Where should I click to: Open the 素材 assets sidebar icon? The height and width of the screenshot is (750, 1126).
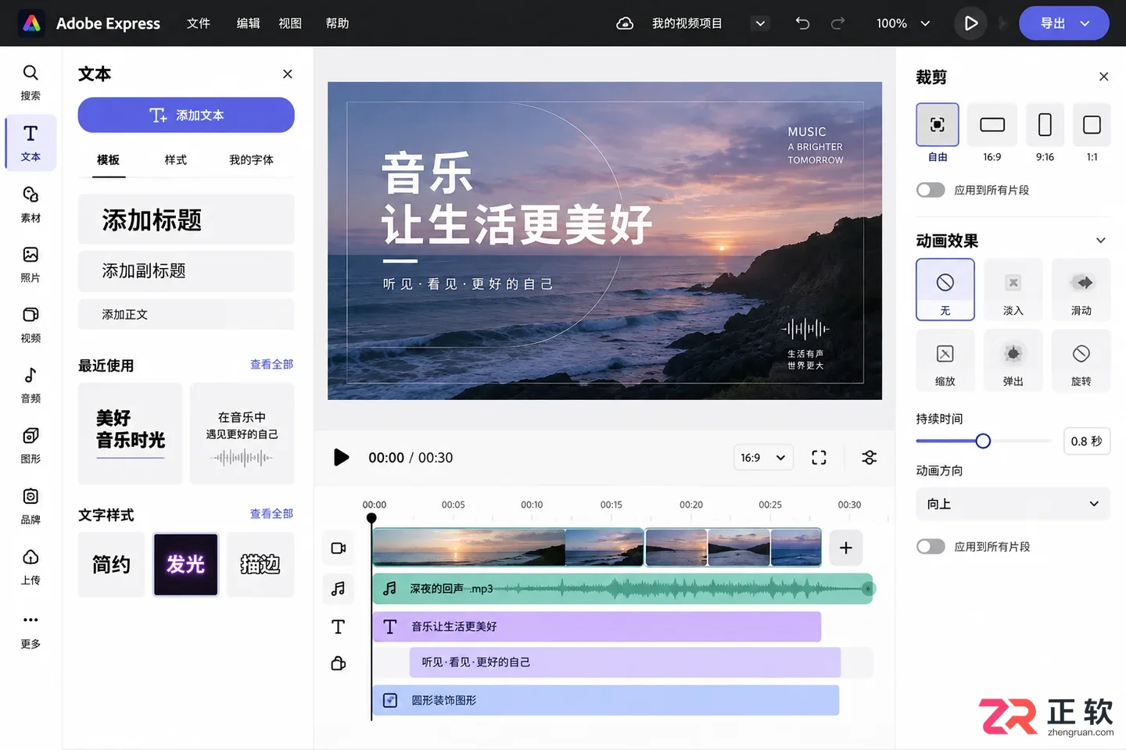30,204
